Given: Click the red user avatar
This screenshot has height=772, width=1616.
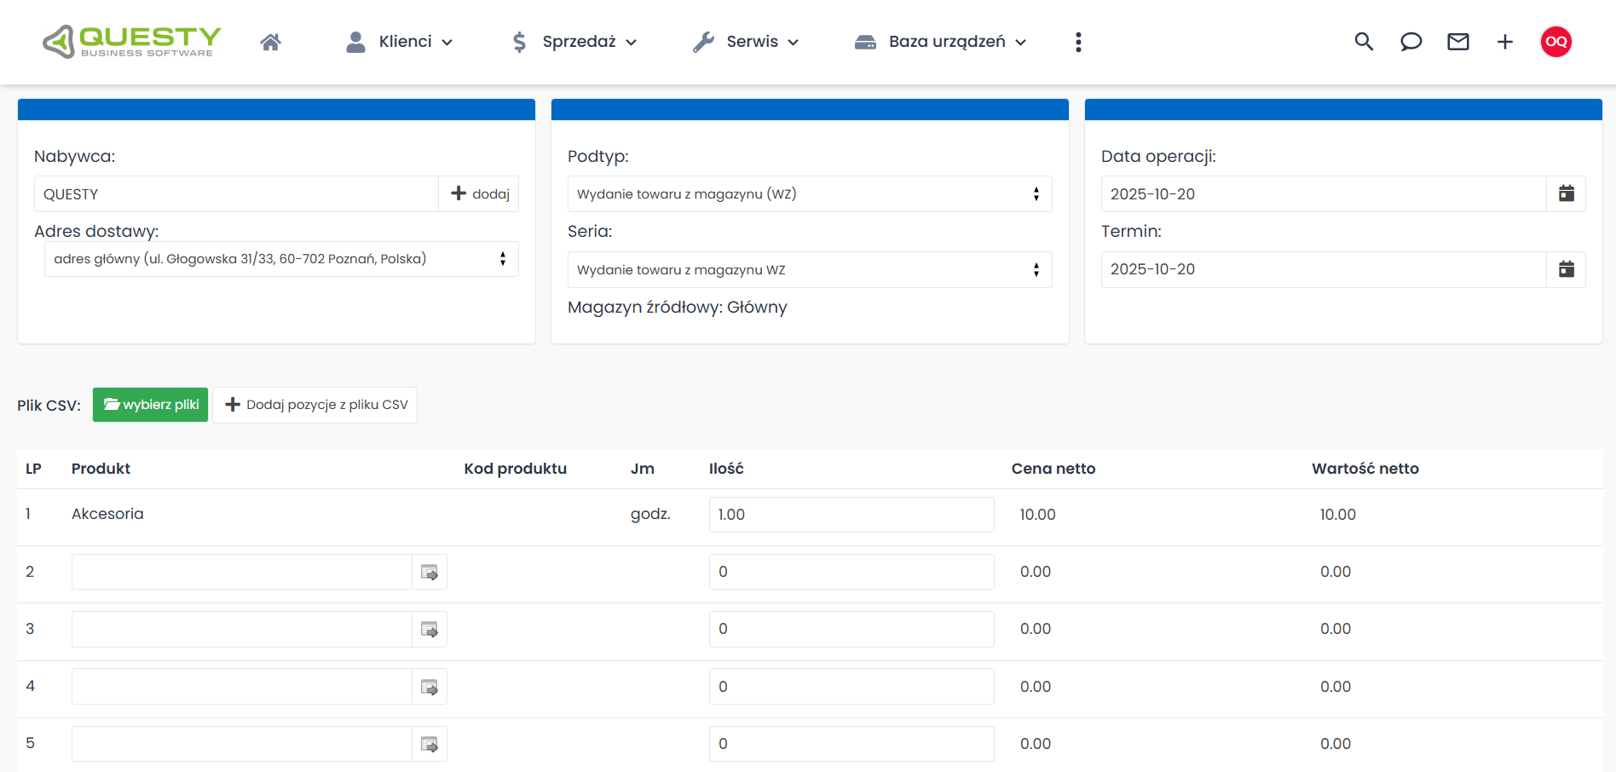Looking at the screenshot, I should tap(1555, 42).
